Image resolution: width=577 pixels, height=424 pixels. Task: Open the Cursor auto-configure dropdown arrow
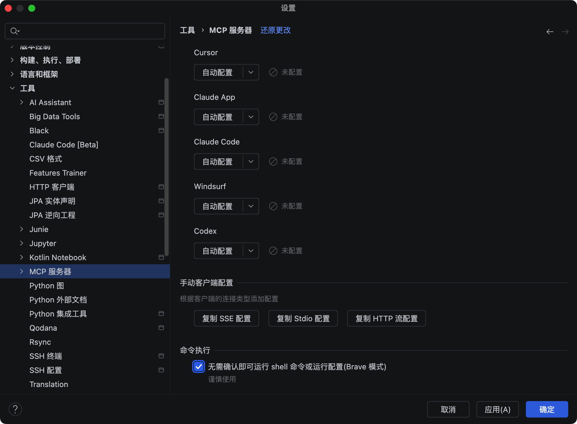pyautogui.click(x=251, y=72)
